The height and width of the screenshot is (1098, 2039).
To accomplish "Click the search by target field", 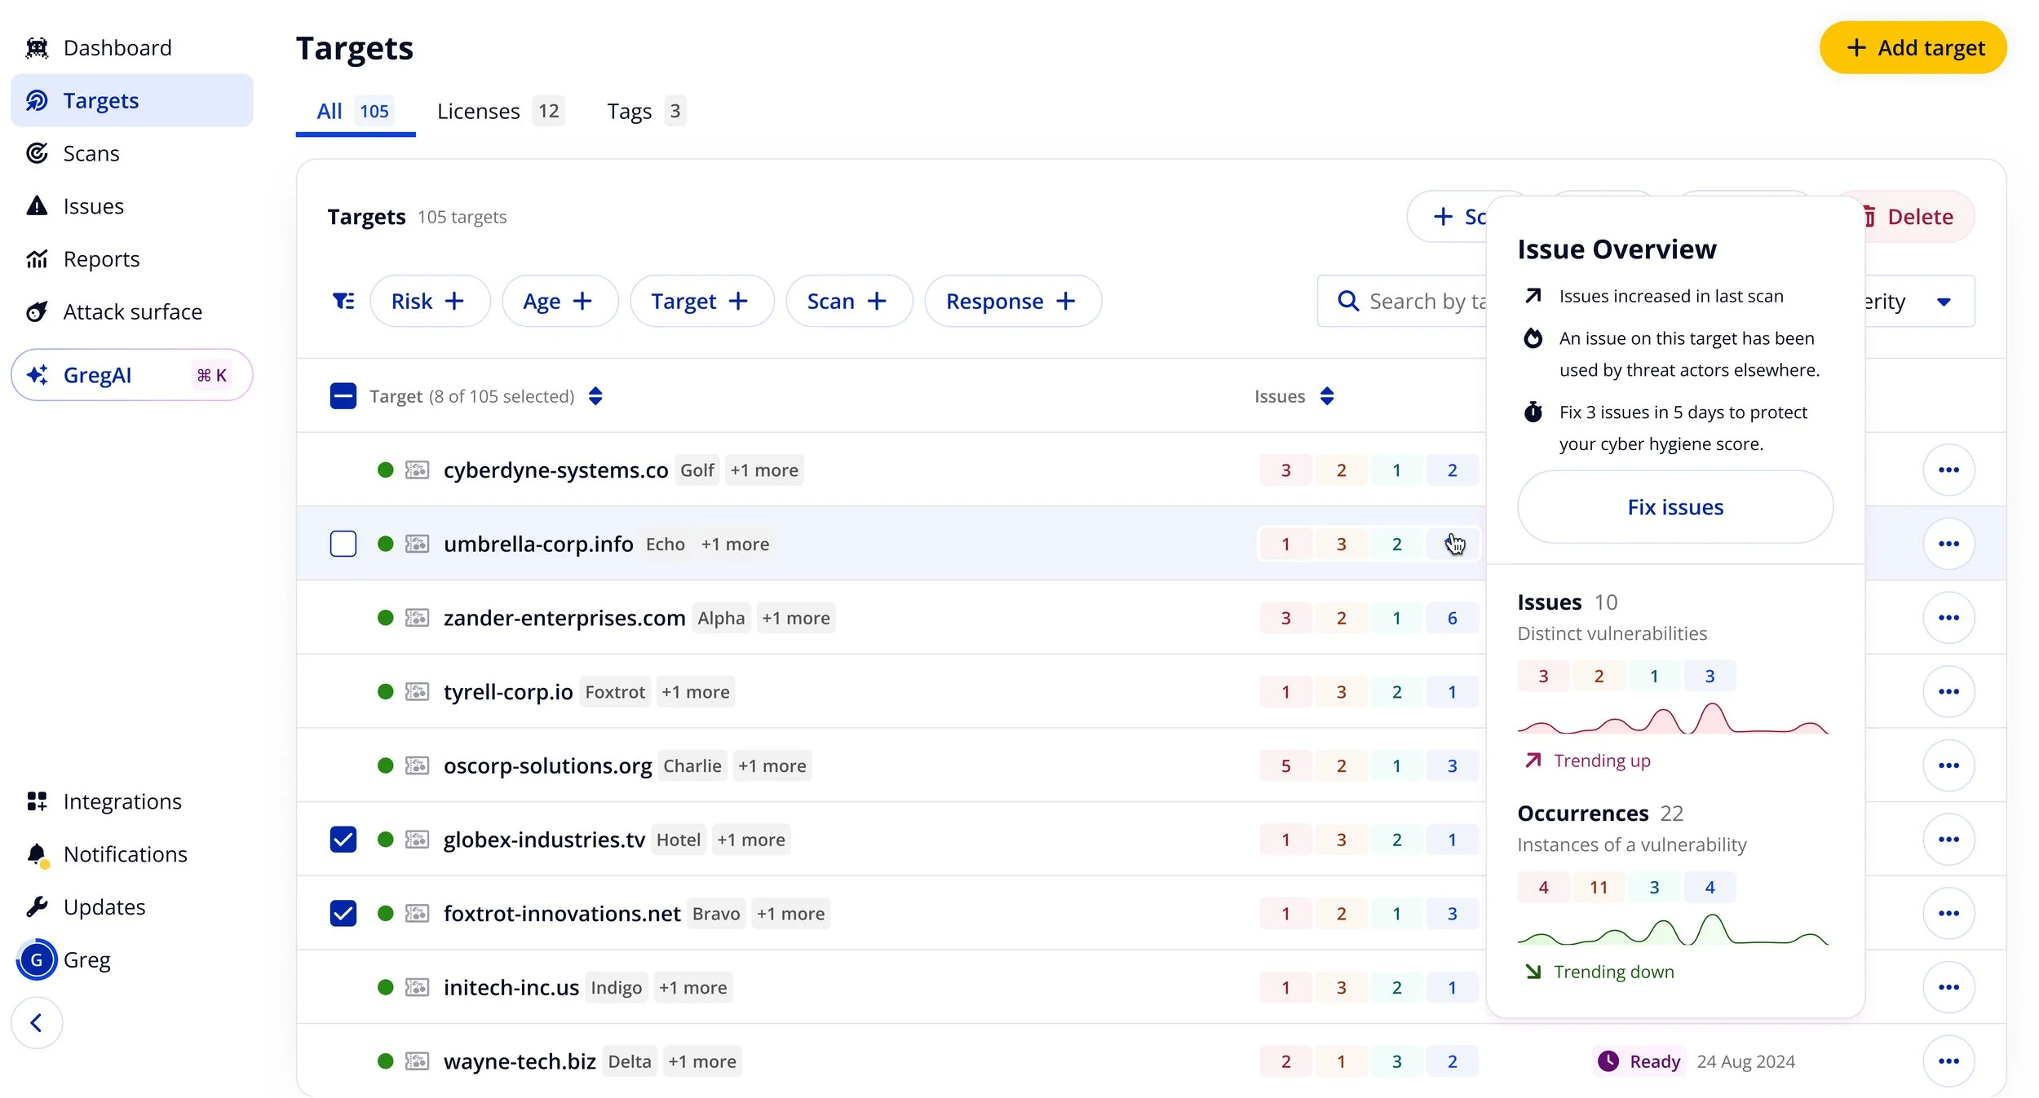I will tap(1419, 301).
